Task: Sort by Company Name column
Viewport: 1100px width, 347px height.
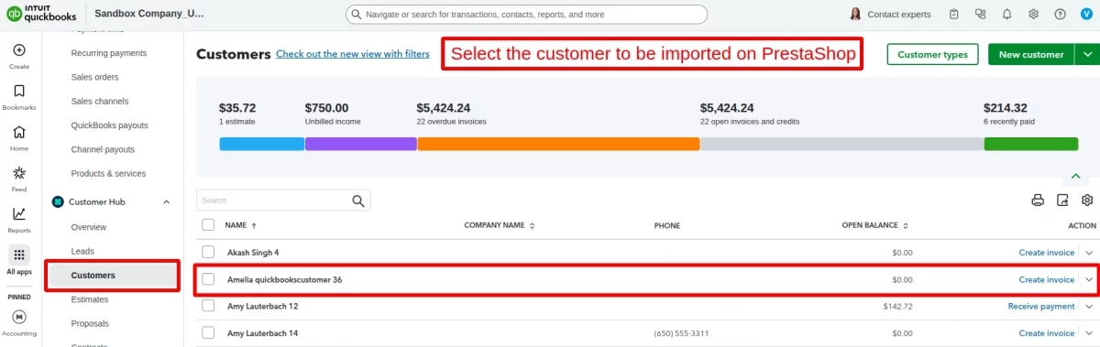Action: [500, 225]
